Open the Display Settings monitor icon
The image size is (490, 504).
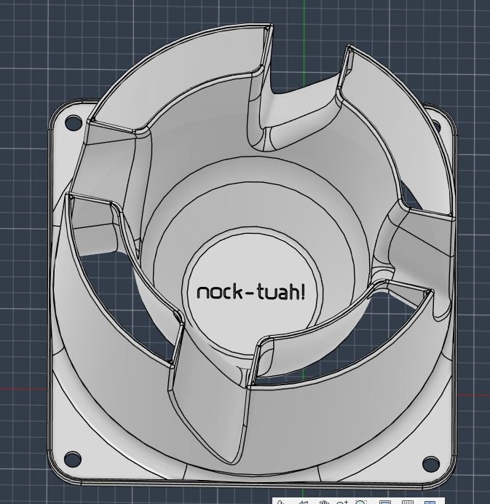coord(385,503)
